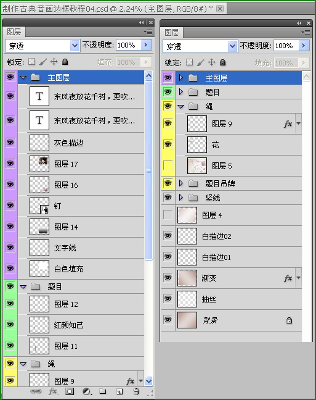Viewport: 316px width, 400px height.
Task: Lock position move icon in right panel
Action: pos(212,62)
